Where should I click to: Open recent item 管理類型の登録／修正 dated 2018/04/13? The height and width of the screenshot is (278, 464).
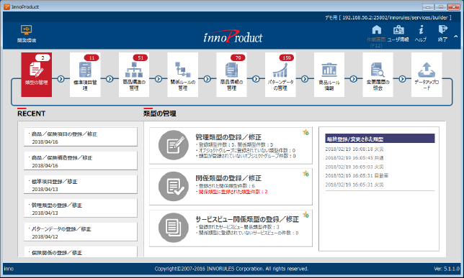[81, 208]
